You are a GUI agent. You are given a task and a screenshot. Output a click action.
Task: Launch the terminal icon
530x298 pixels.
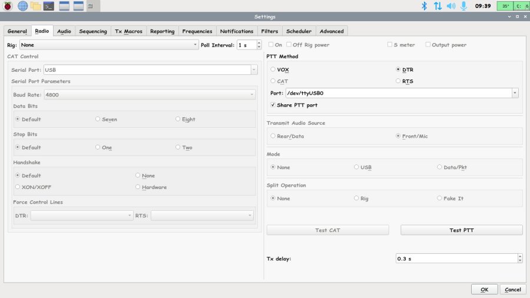pyautogui.click(x=49, y=6)
